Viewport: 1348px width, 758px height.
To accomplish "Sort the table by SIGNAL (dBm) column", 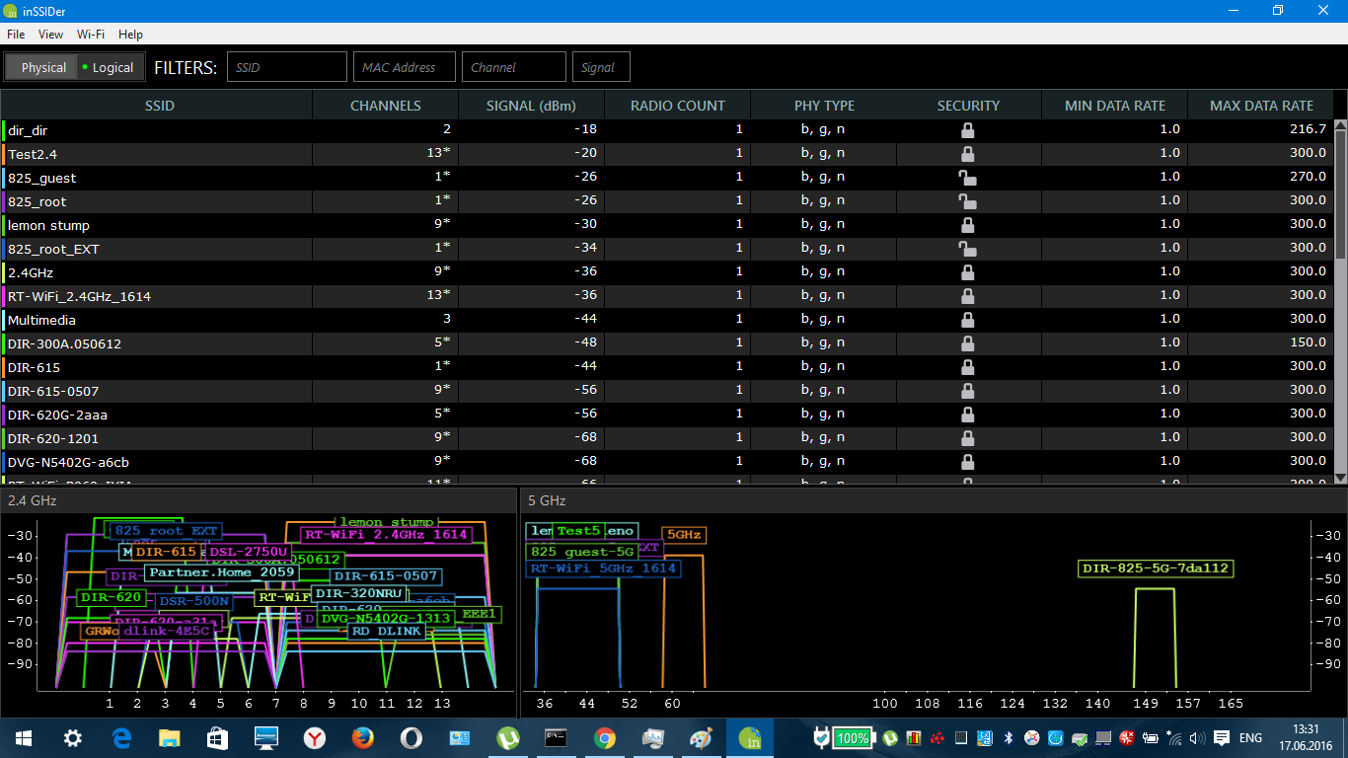I will coord(531,106).
